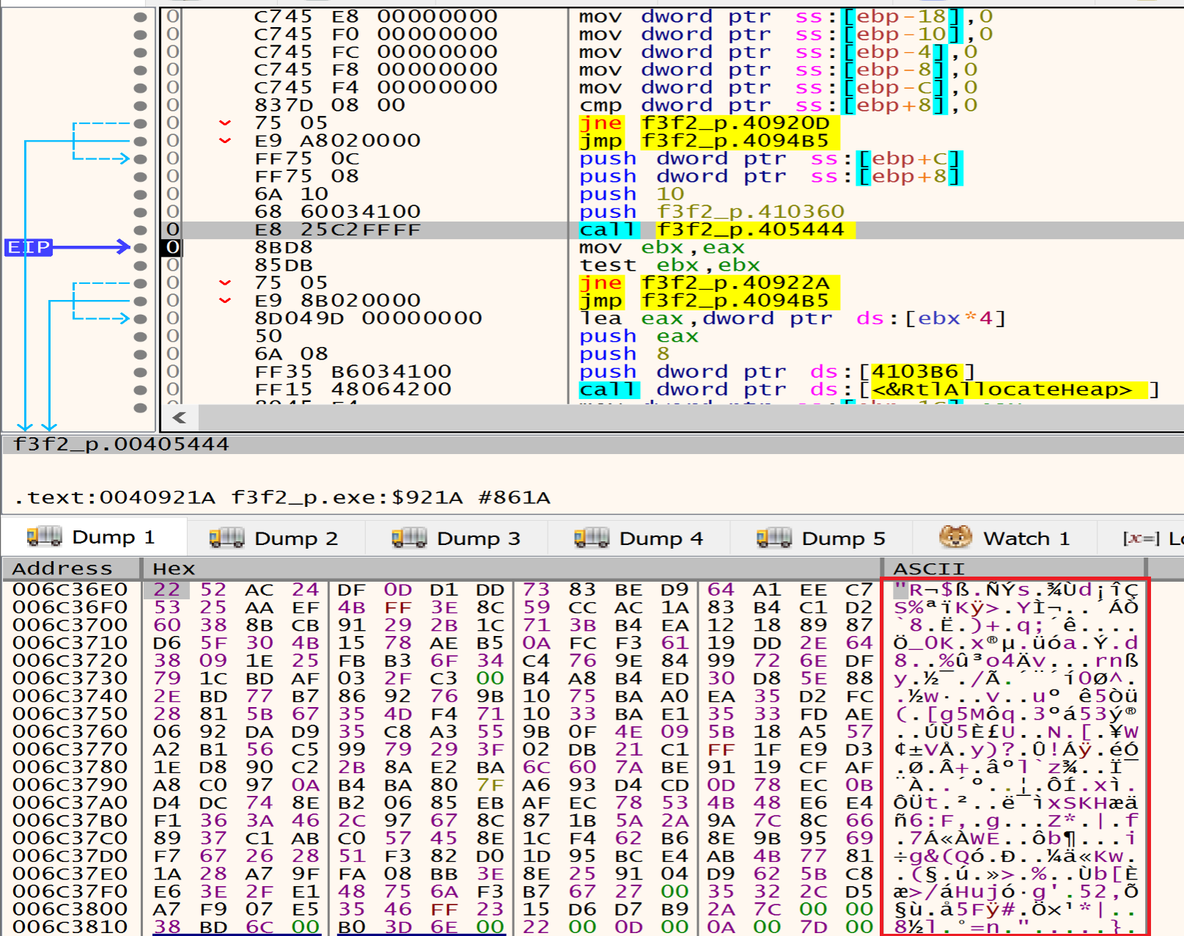
Task: Click the disassembly horizontal scrollbar track
Action: coord(660,417)
